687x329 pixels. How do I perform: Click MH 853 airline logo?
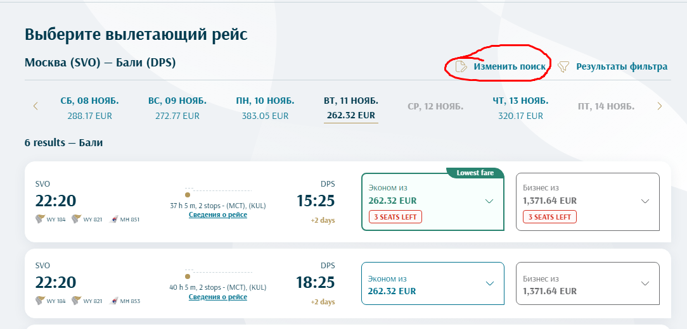pos(114,301)
